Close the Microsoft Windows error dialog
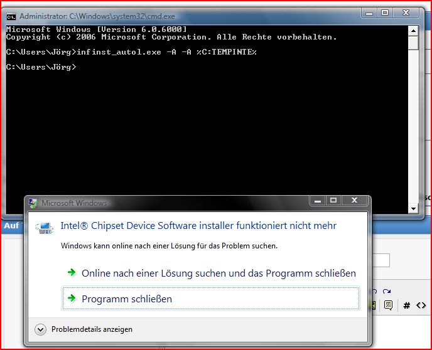Image resolution: width=432 pixels, height=350 pixels. 354,200
